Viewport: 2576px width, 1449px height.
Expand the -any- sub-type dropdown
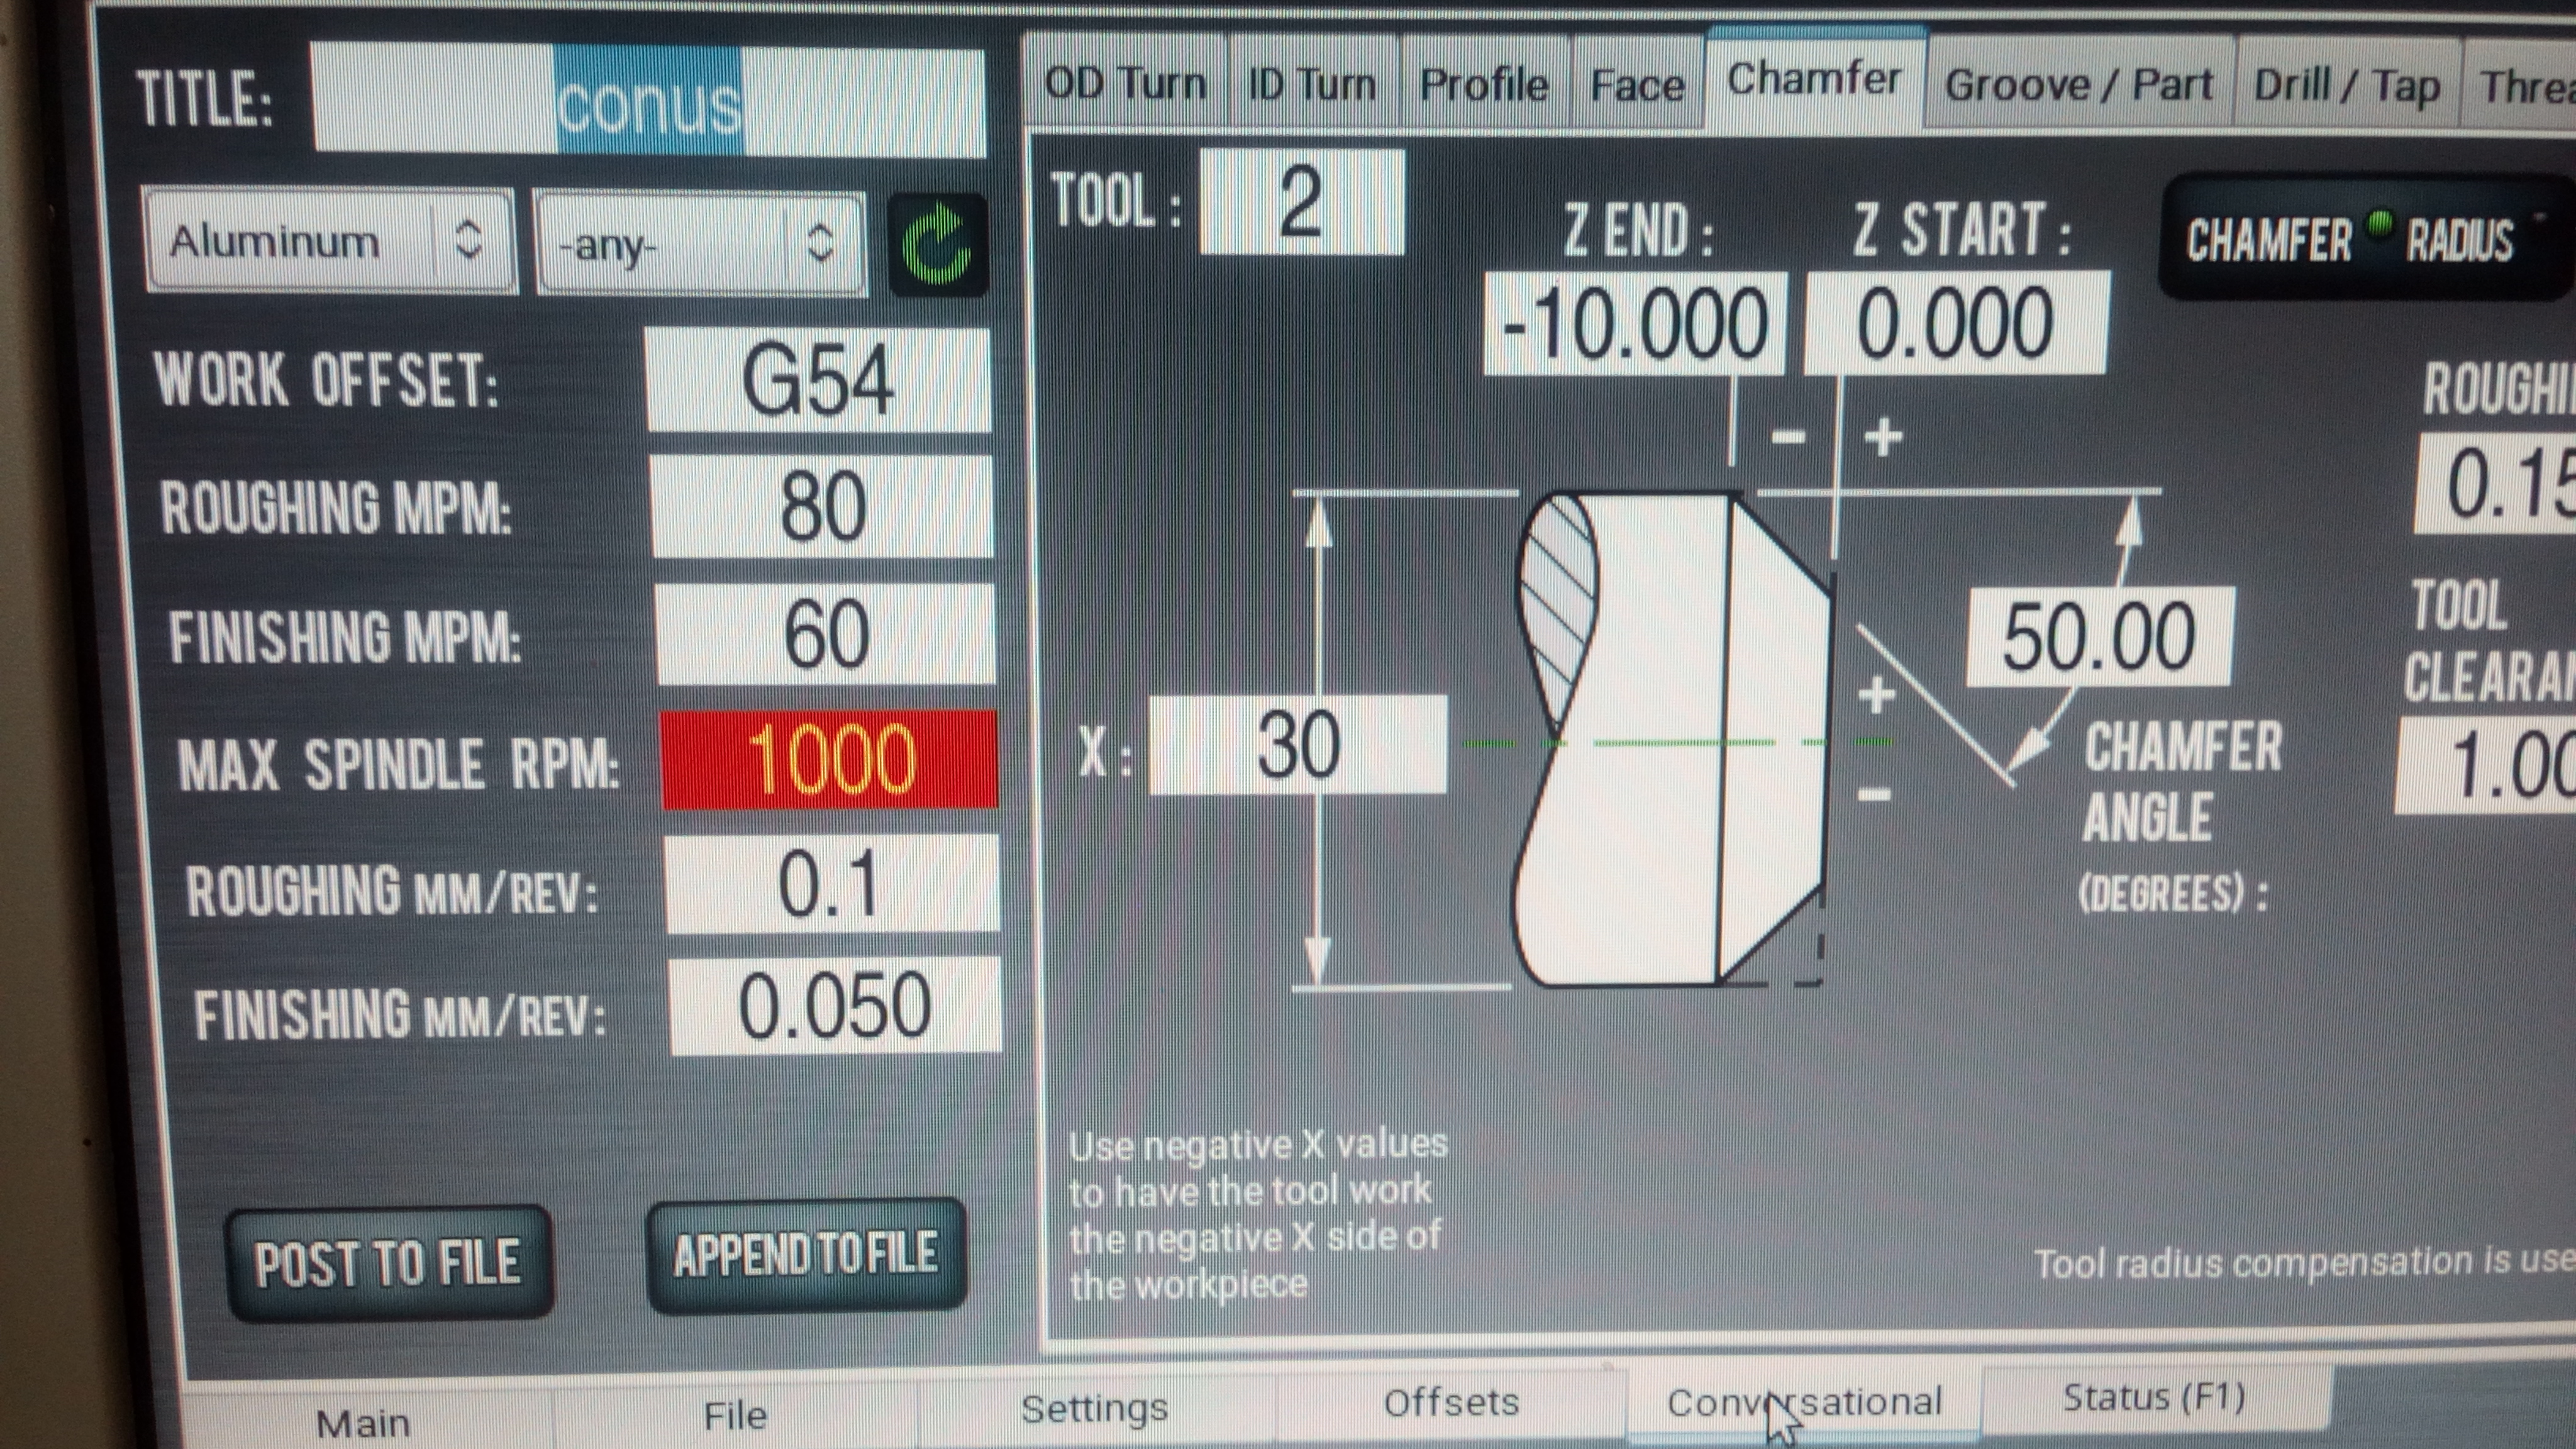click(699, 244)
